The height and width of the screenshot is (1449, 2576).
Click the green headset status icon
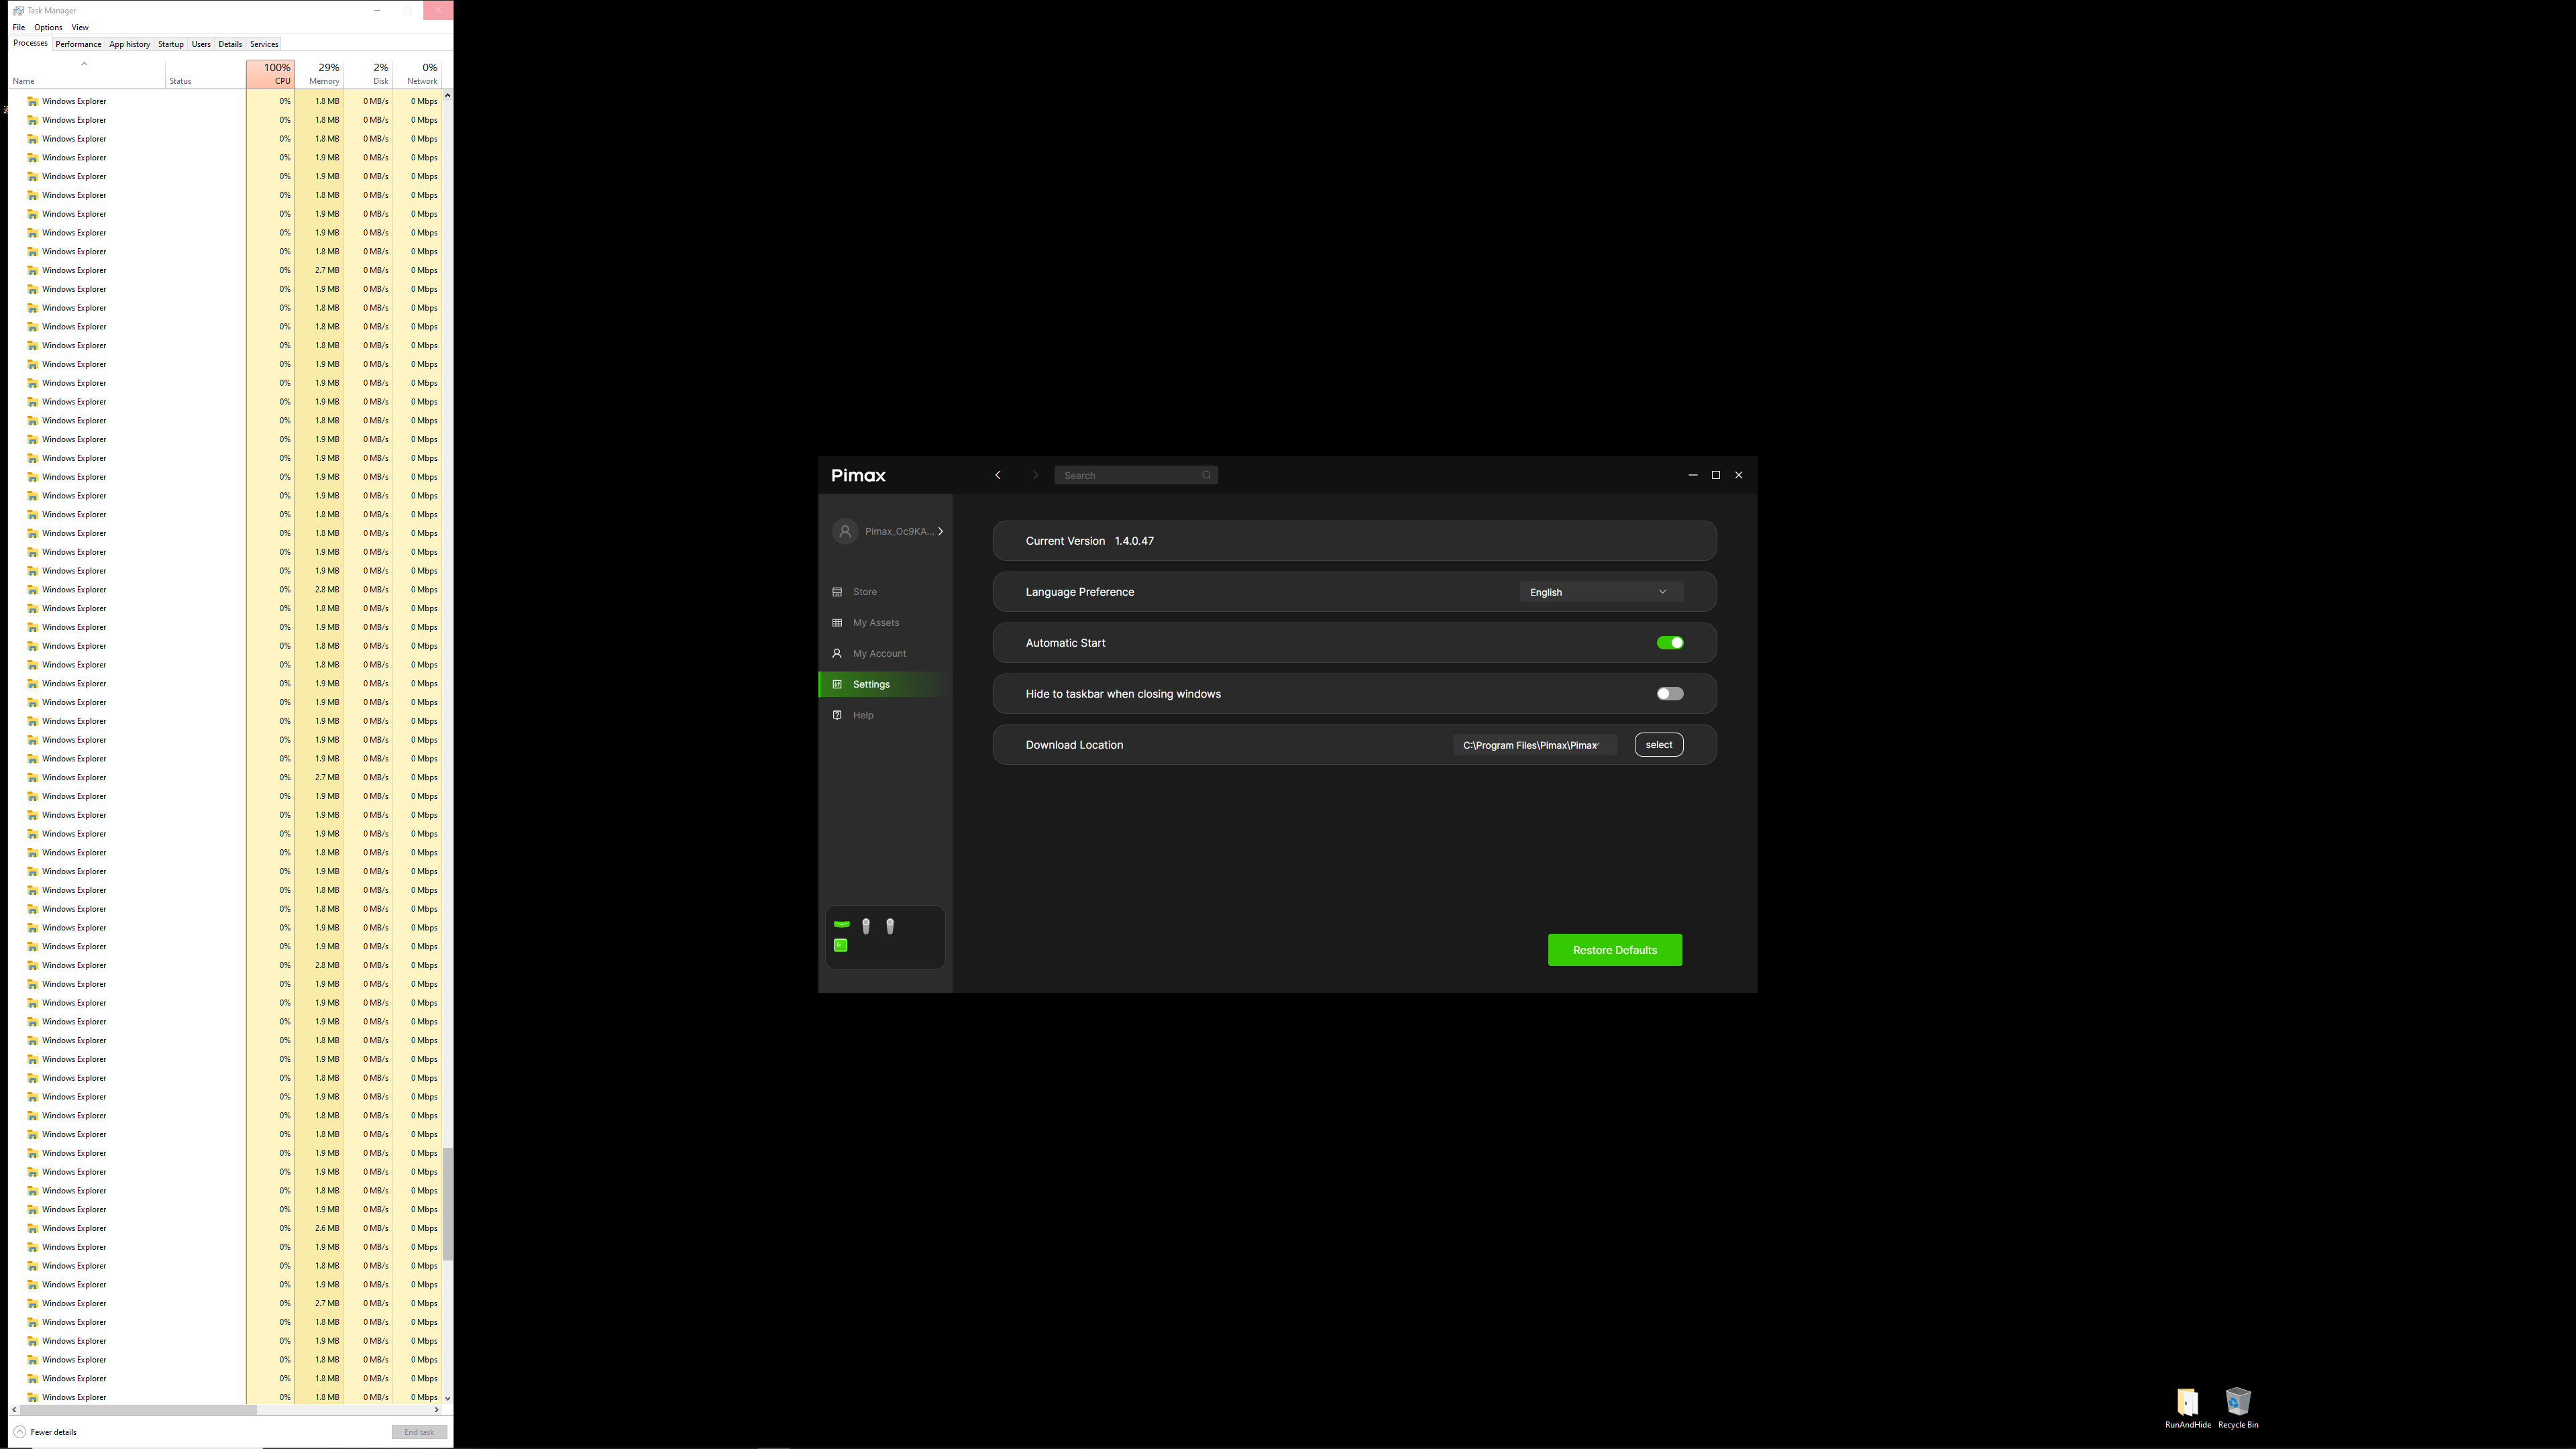841,924
